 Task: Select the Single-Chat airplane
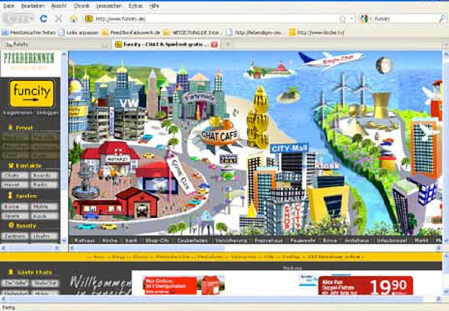(x=332, y=59)
